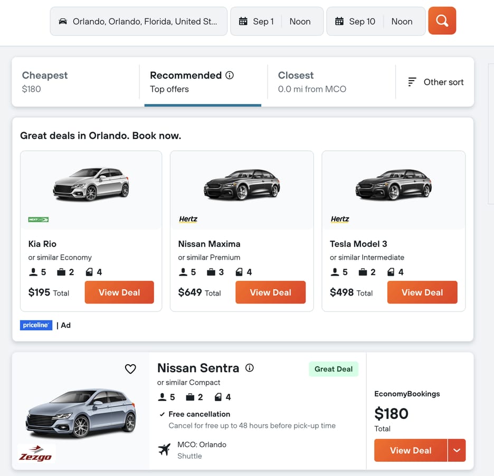Expand more deals arrow beside View Deal

click(x=457, y=451)
